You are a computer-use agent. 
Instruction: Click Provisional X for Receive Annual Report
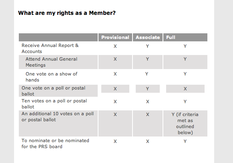click(115, 46)
